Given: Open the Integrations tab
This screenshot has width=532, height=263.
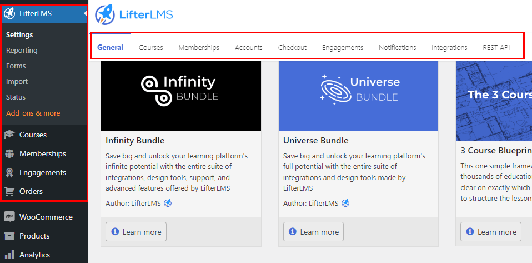Looking at the screenshot, I should pos(450,48).
